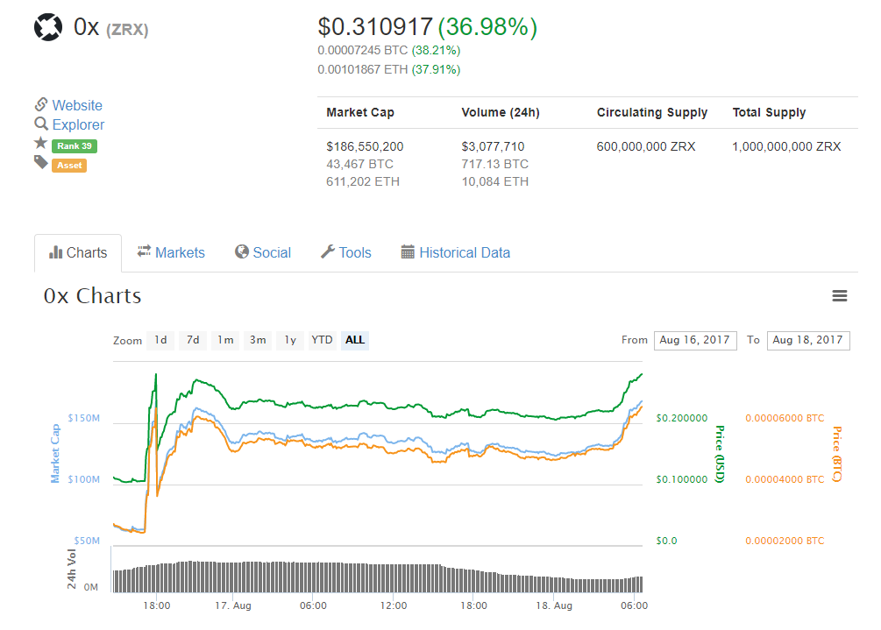The width and height of the screenshot is (881, 630).
Task: Click the globe icon on Social tab
Action: click(242, 251)
